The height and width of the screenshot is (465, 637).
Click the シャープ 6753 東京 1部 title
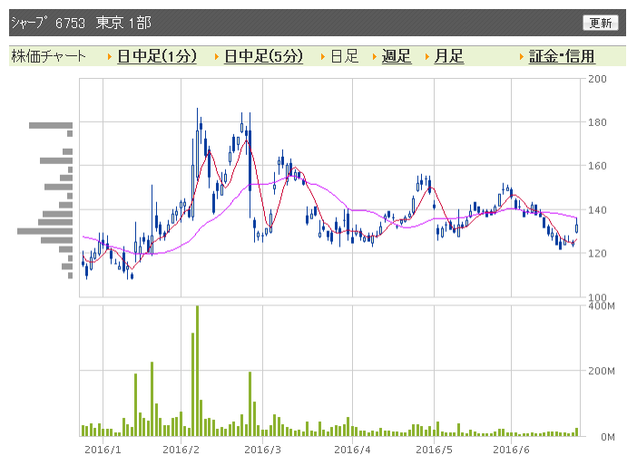(82, 23)
